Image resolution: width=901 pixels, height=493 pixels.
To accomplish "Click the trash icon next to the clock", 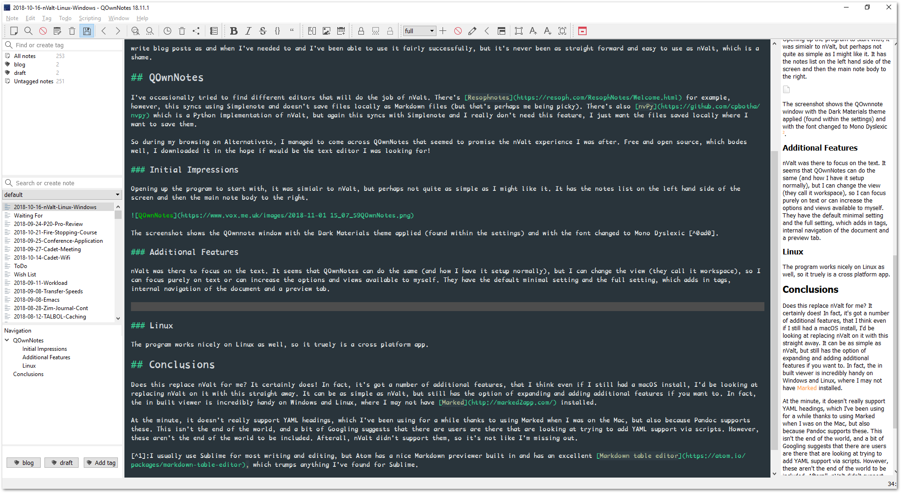I will (x=182, y=31).
